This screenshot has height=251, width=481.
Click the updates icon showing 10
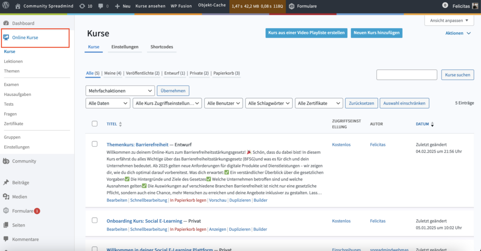pyautogui.click(x=83, y=7)
